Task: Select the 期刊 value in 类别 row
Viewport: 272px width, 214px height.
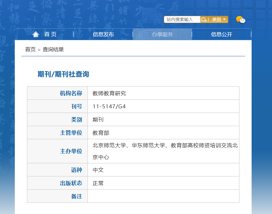Action: (x=98, y=120)
